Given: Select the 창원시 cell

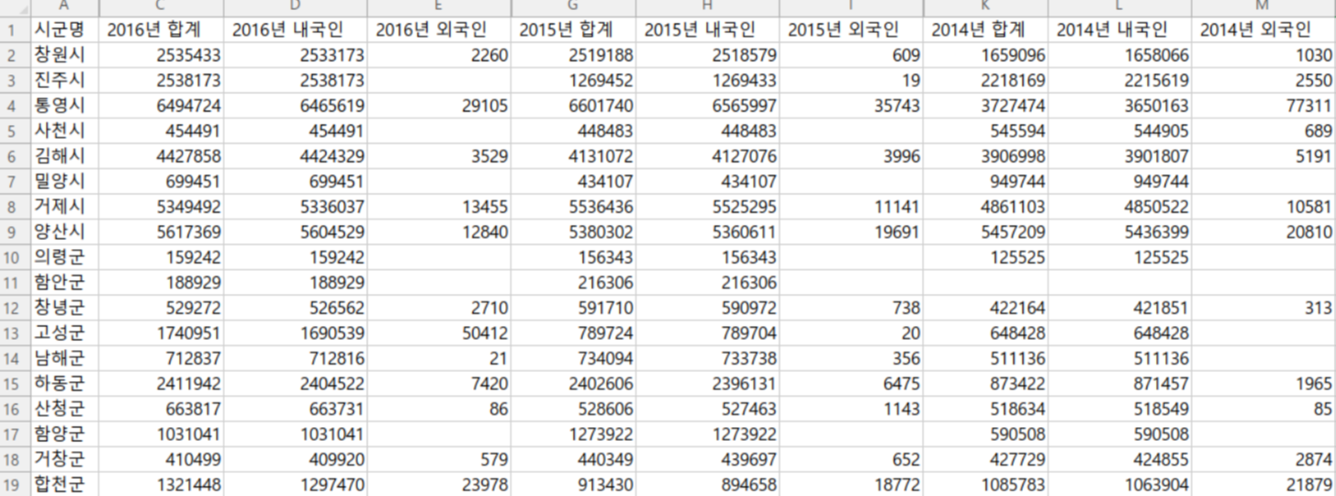Looking at the screenshot, I should pyautogui.click(x=63, y=54).
